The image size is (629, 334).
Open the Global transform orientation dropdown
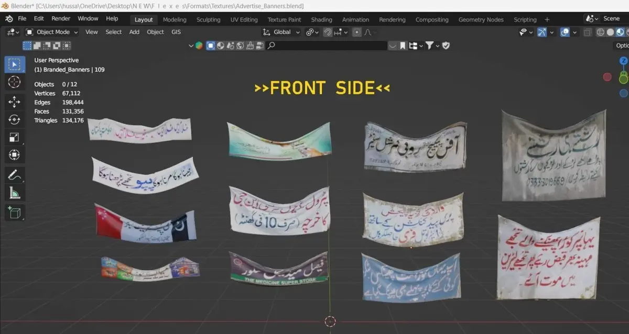pyautogui.click(x=281, y=32)
